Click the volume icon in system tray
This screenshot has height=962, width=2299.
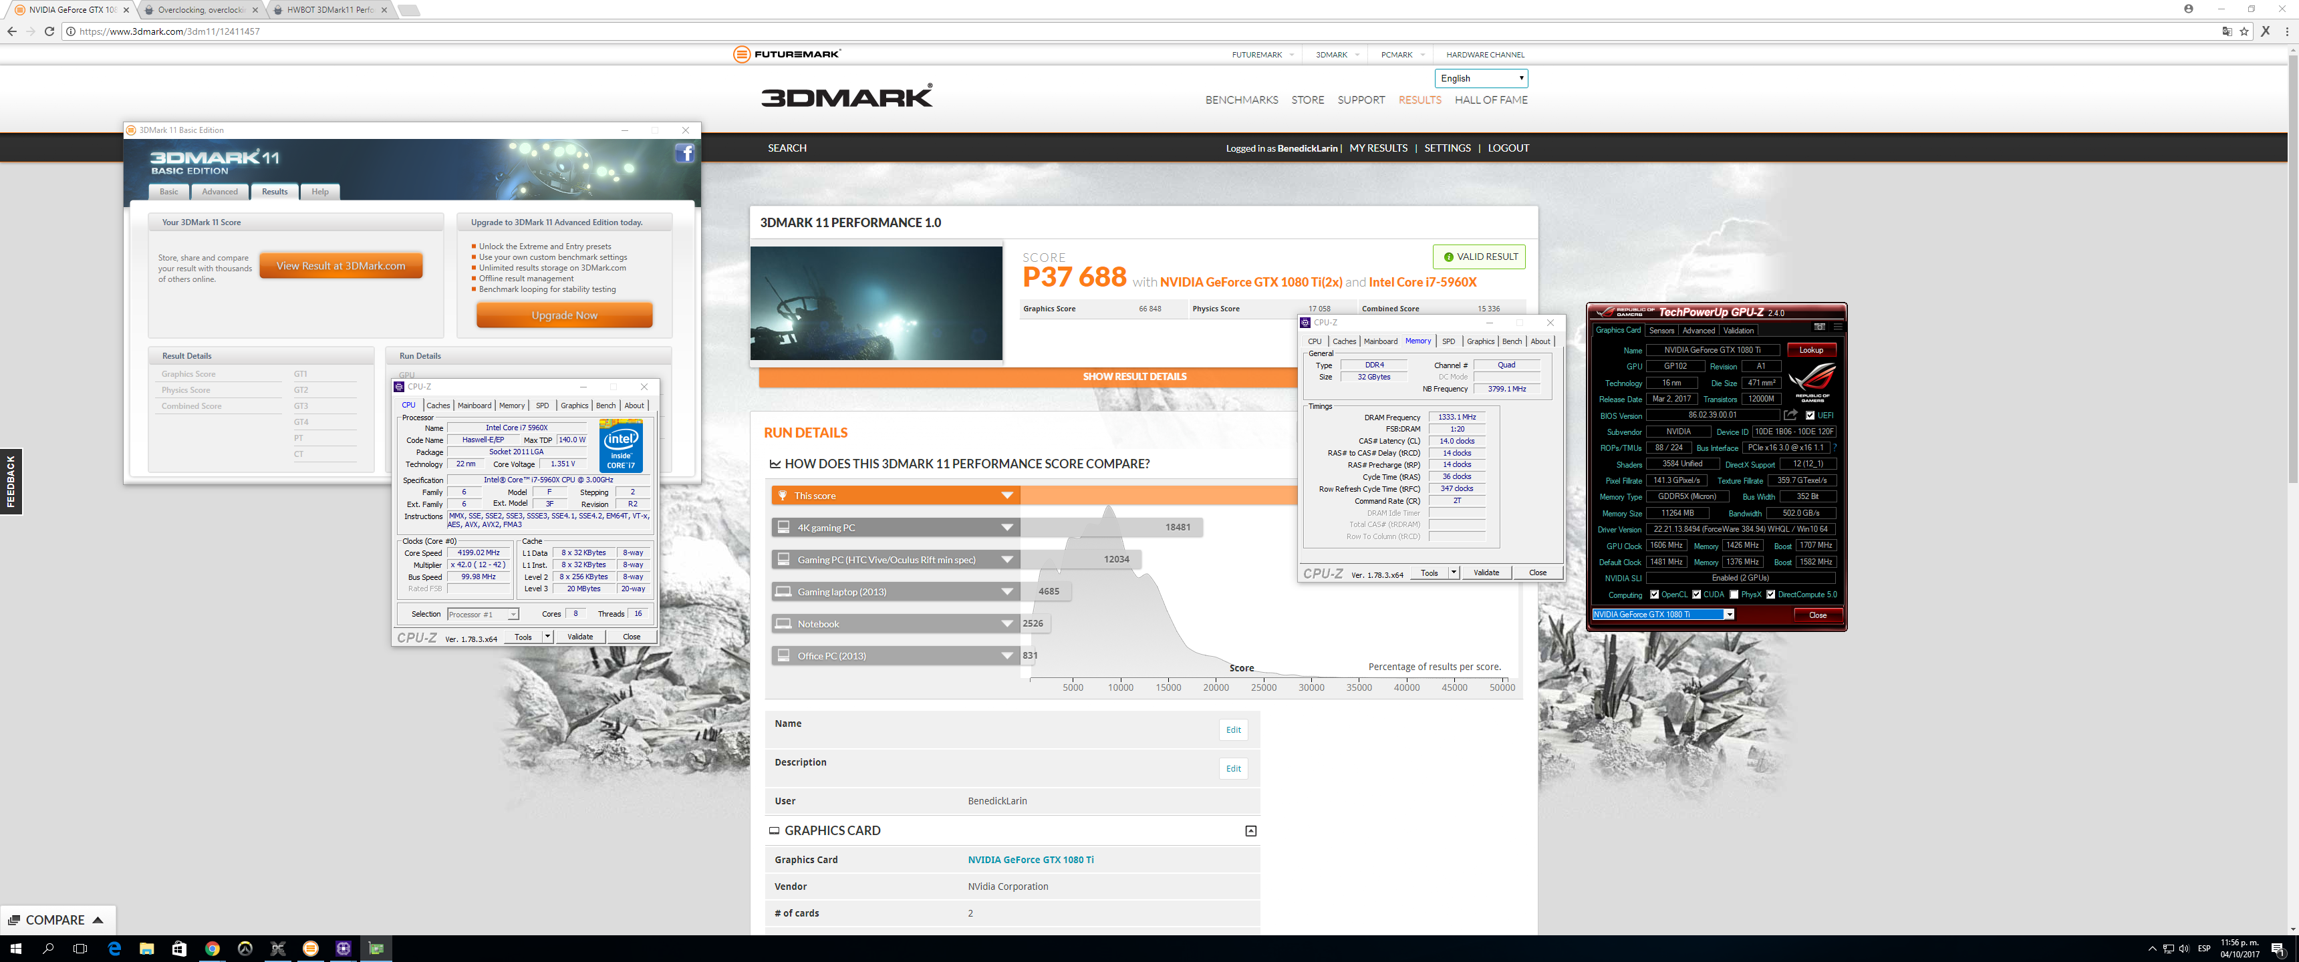(2184, 949)
